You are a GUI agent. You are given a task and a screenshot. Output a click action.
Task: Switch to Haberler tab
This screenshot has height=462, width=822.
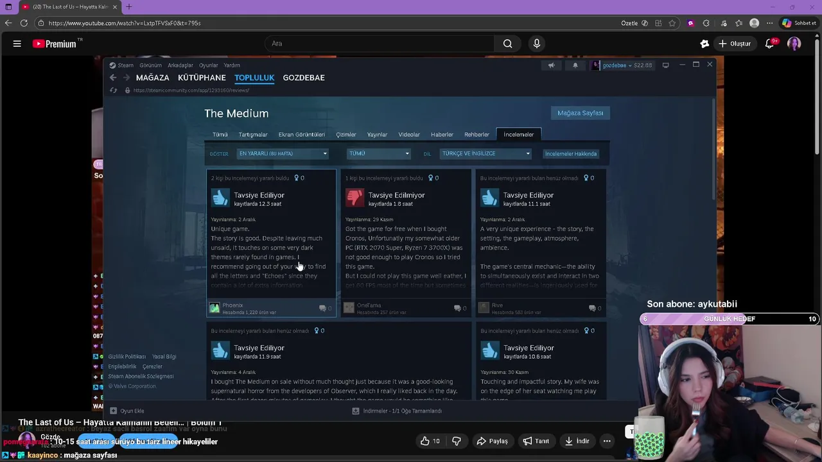(442, 135)
